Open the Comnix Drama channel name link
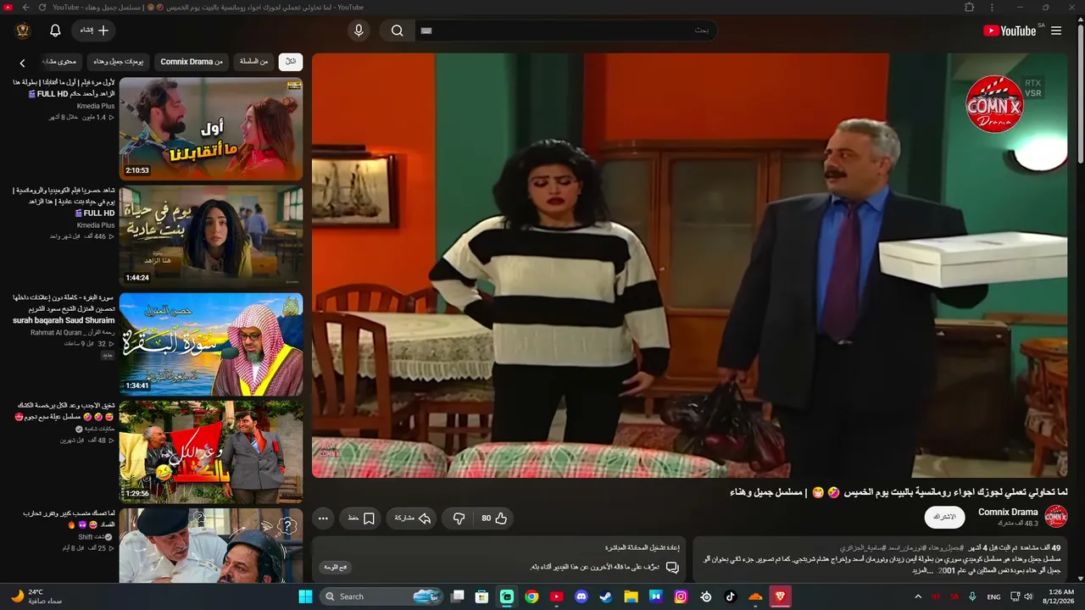Screen dimensions: 1085x610 click(x=1008, y=512)
